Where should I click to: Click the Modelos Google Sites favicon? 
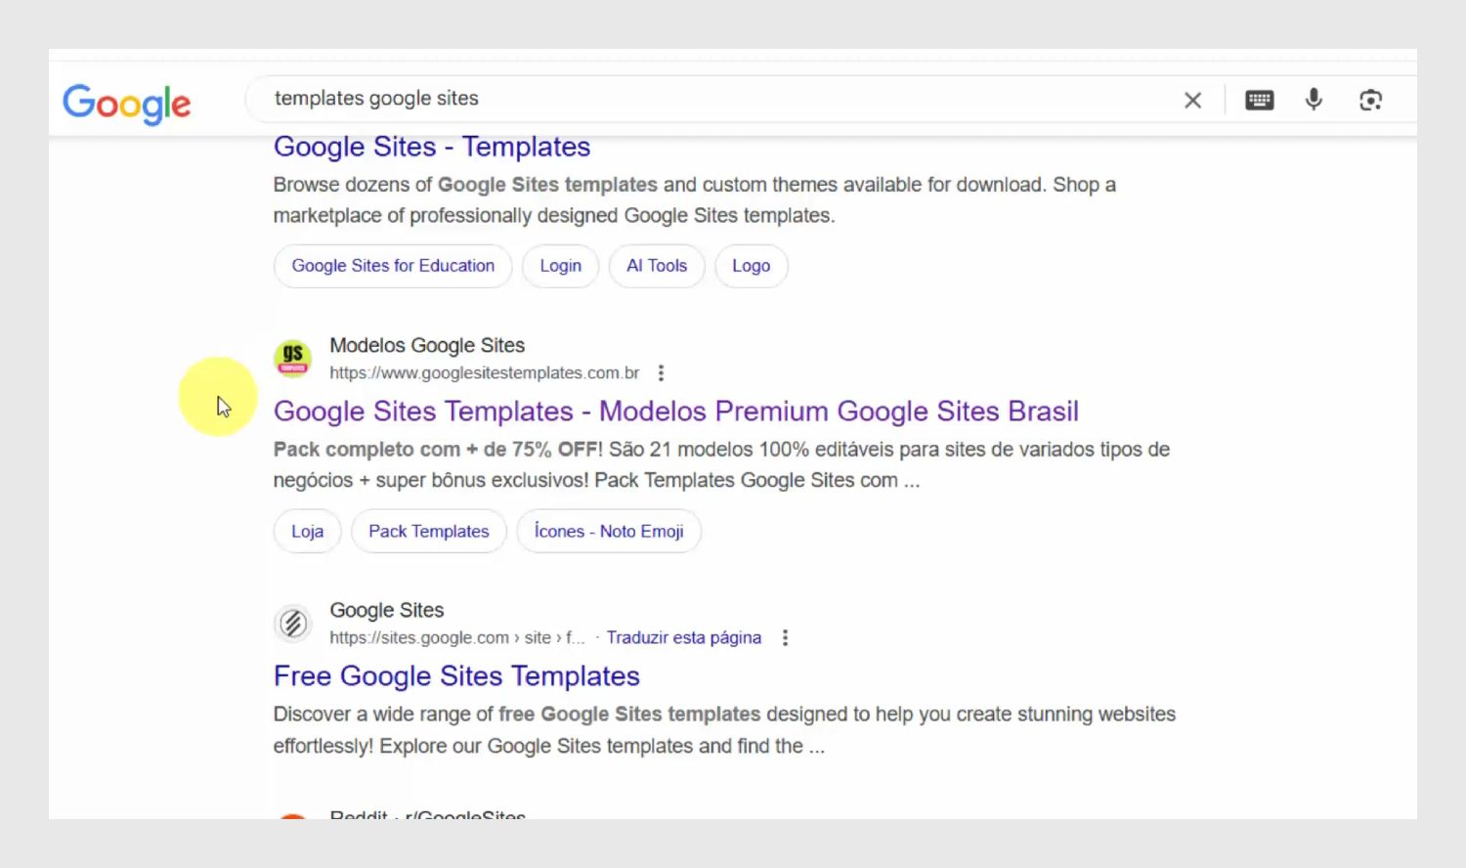coord(293,358)
